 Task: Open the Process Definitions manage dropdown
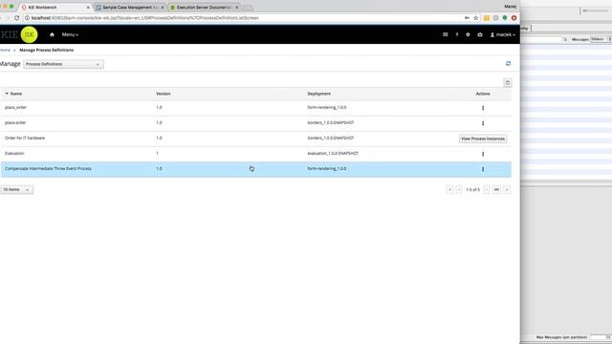[64, 64]
